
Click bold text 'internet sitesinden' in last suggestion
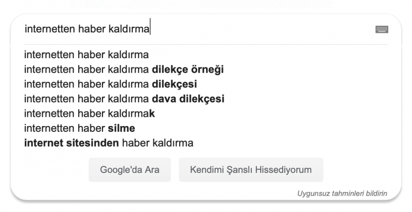pyautogui.click(x=72, y=143)
